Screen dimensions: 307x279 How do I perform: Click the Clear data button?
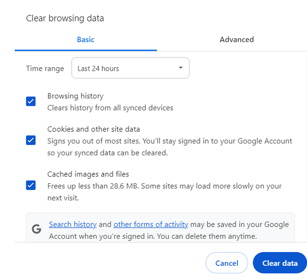(280, 263)
